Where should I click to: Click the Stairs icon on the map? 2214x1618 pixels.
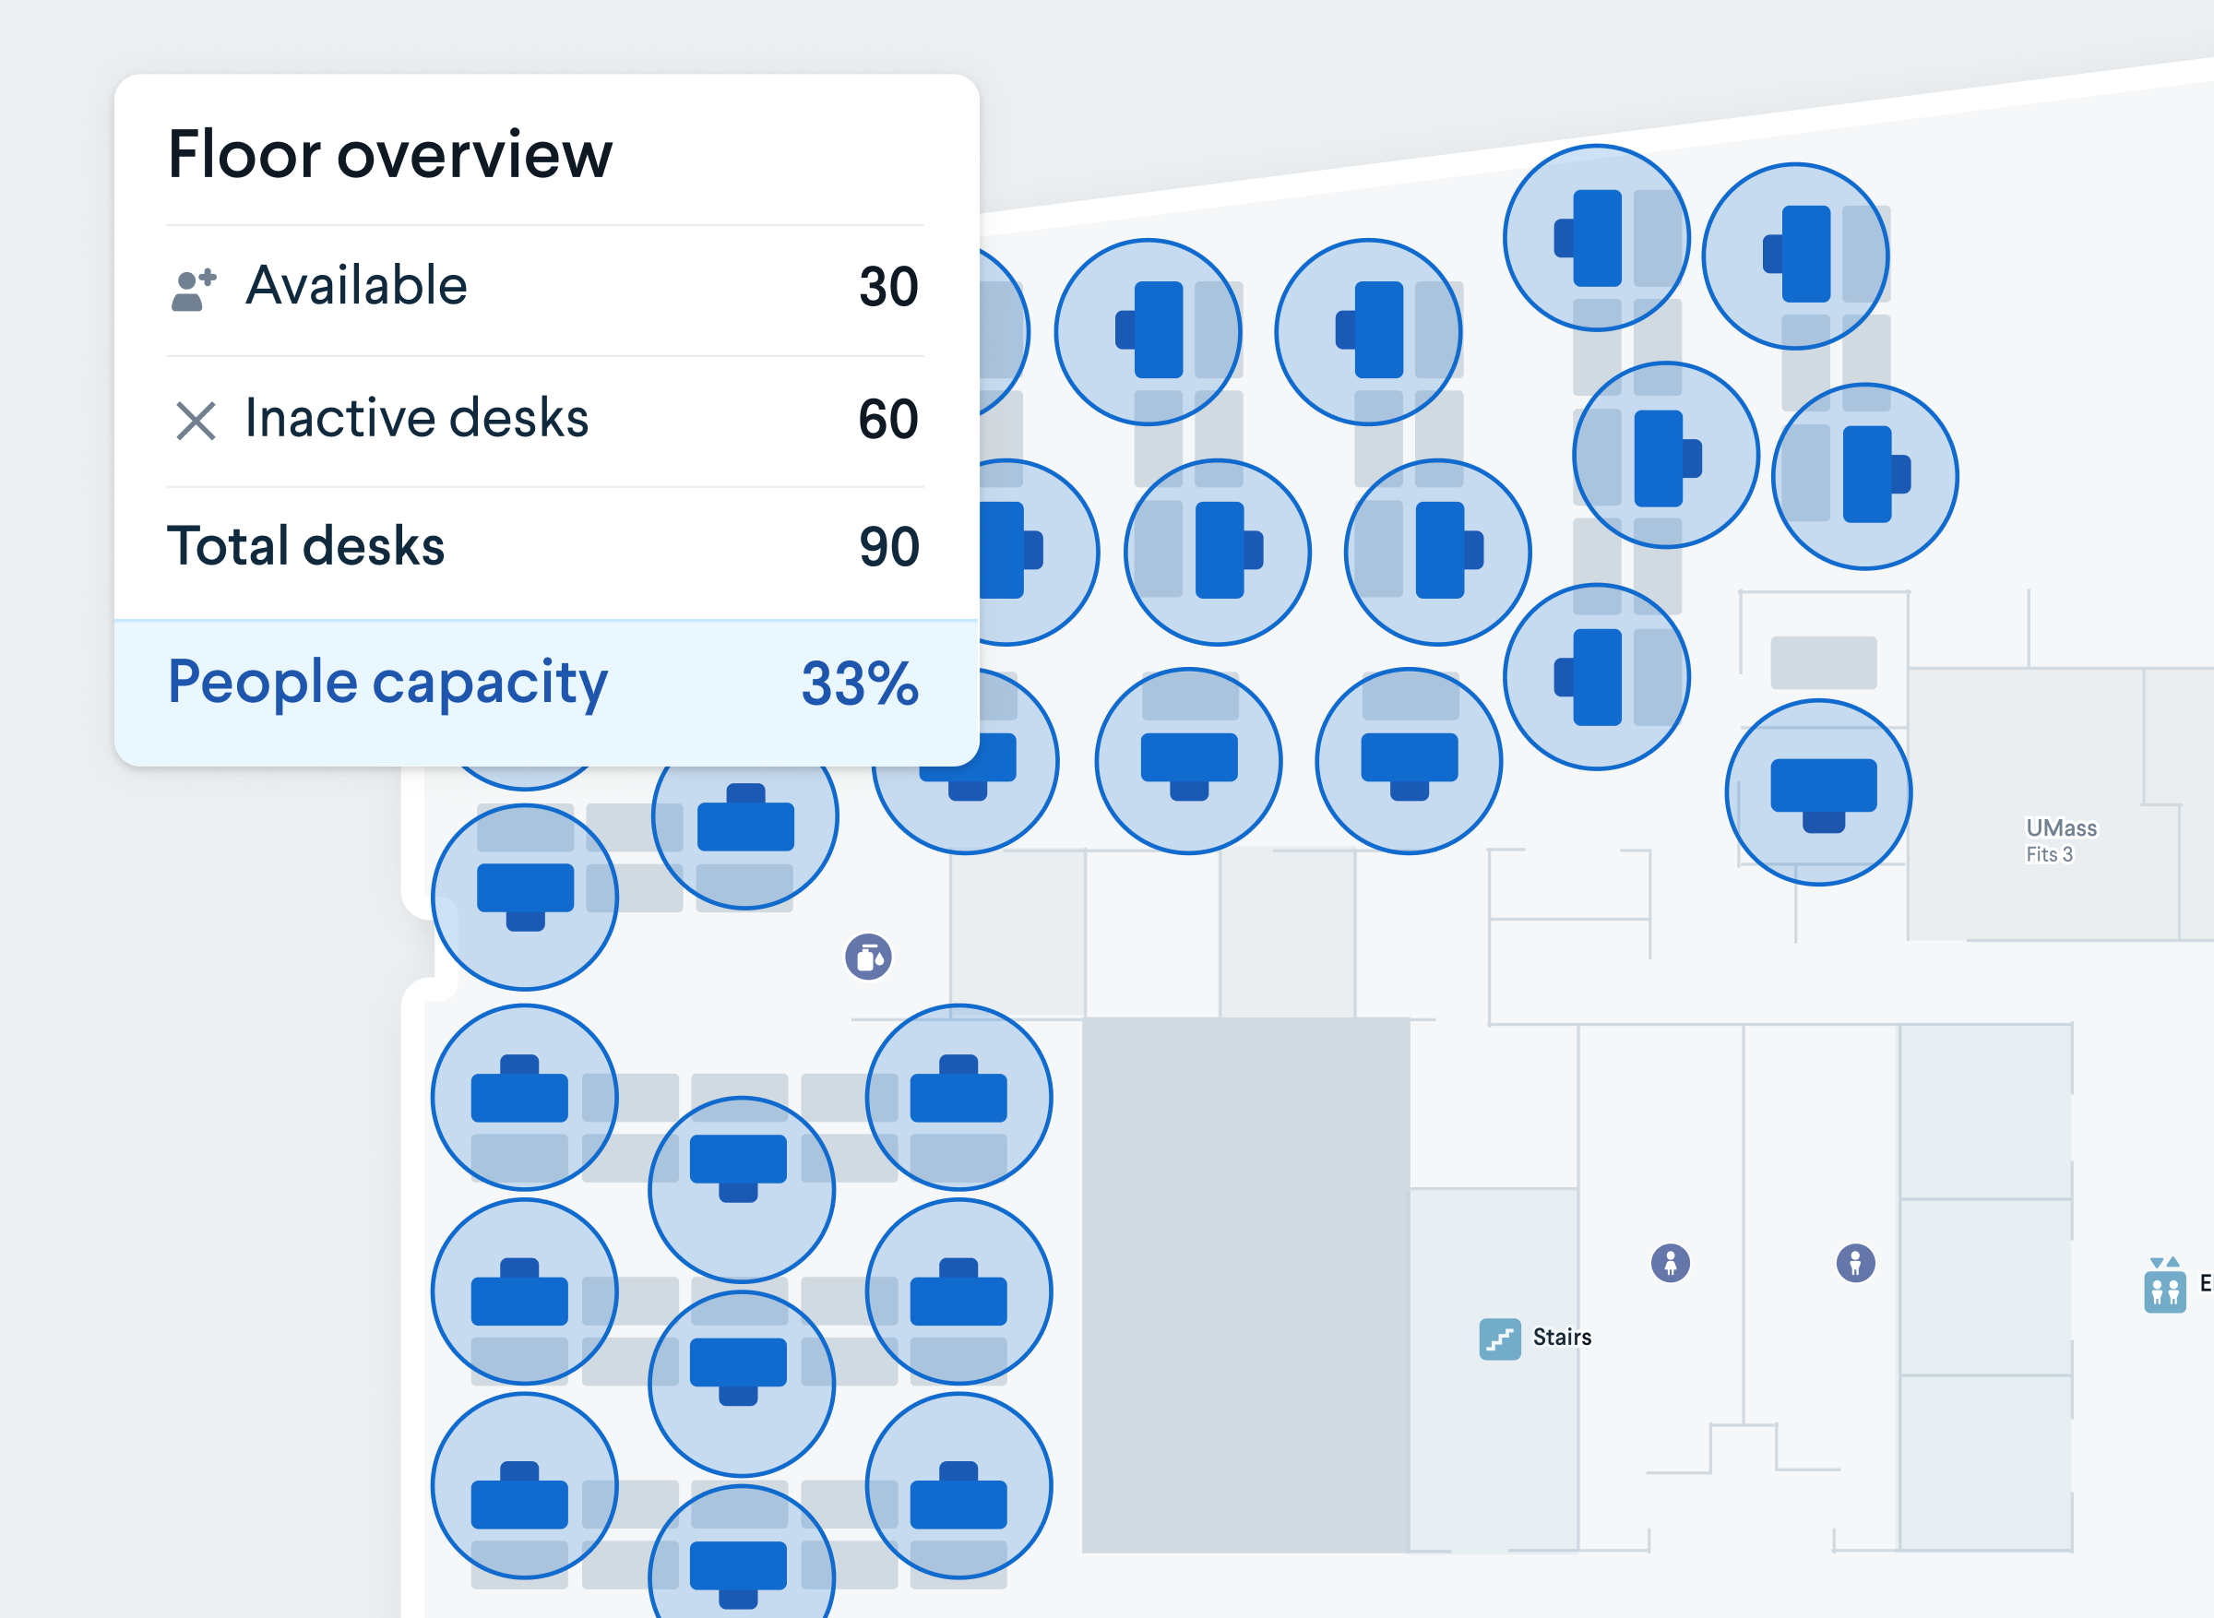click(x=1499, y=1338)
